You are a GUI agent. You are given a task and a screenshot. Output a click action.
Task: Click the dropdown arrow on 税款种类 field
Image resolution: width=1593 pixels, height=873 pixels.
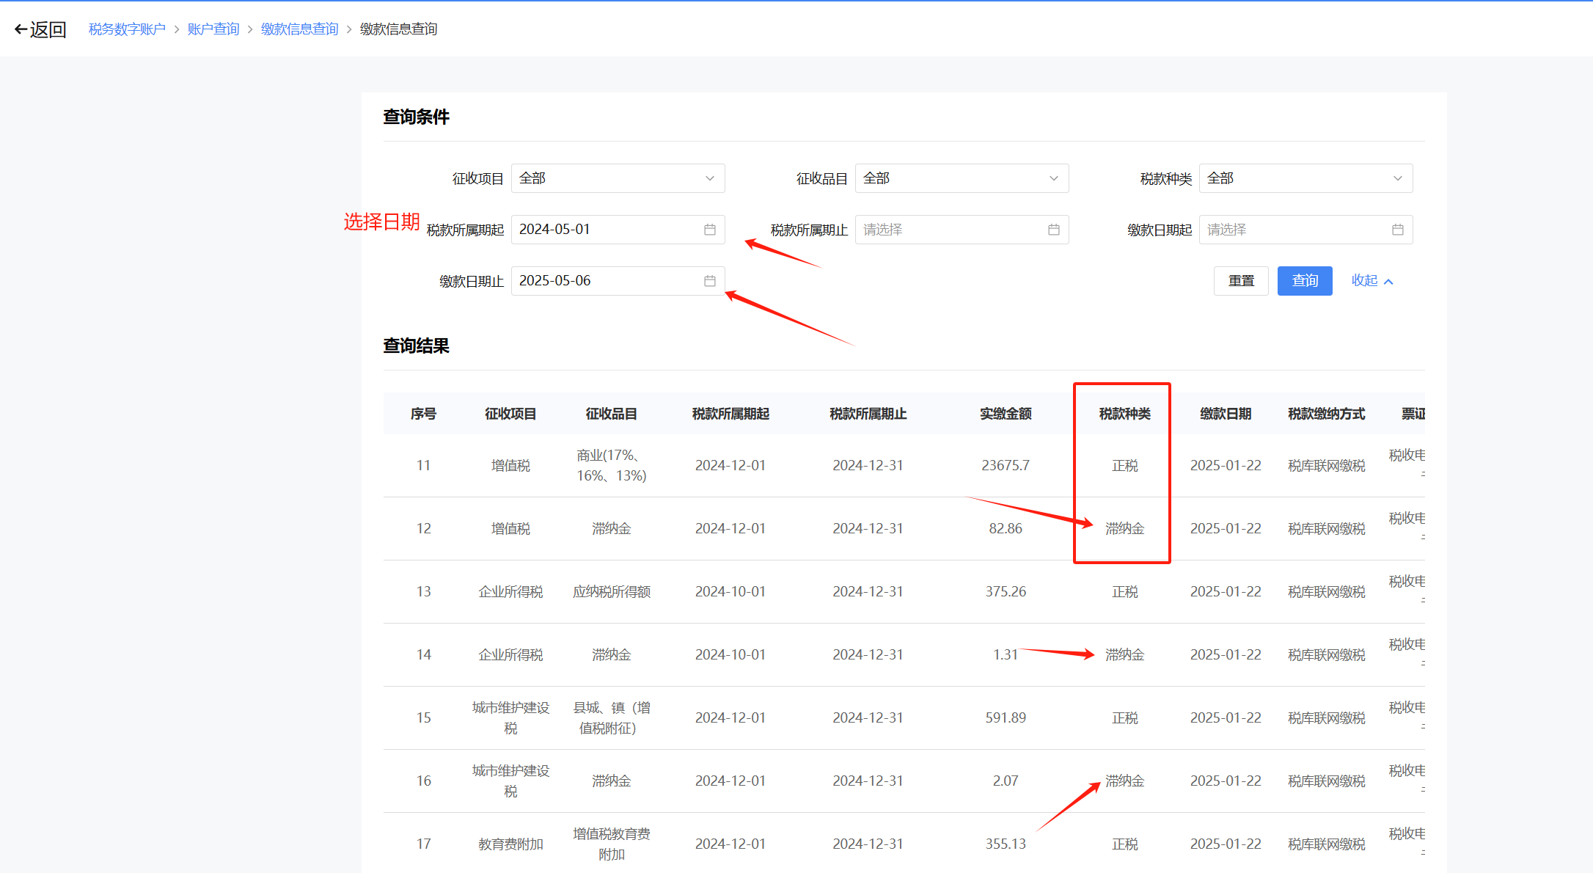pos(1398,178)
